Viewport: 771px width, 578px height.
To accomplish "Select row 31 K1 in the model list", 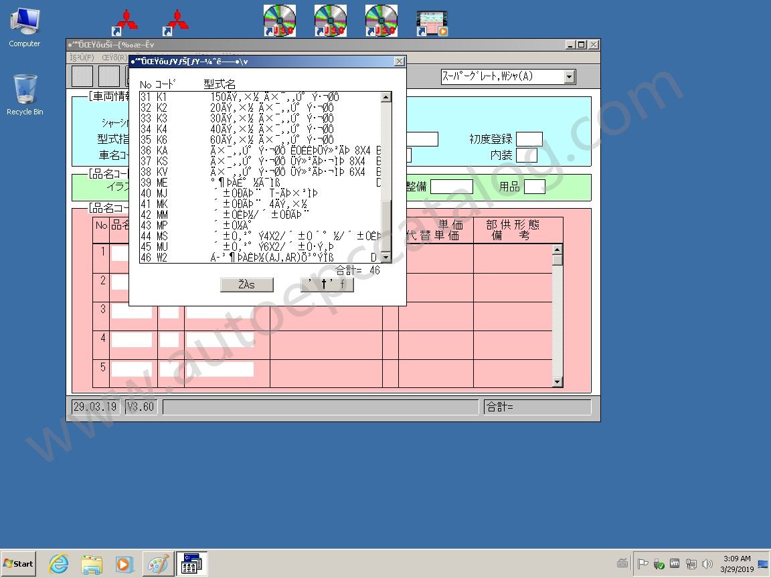I will point(260,97).
